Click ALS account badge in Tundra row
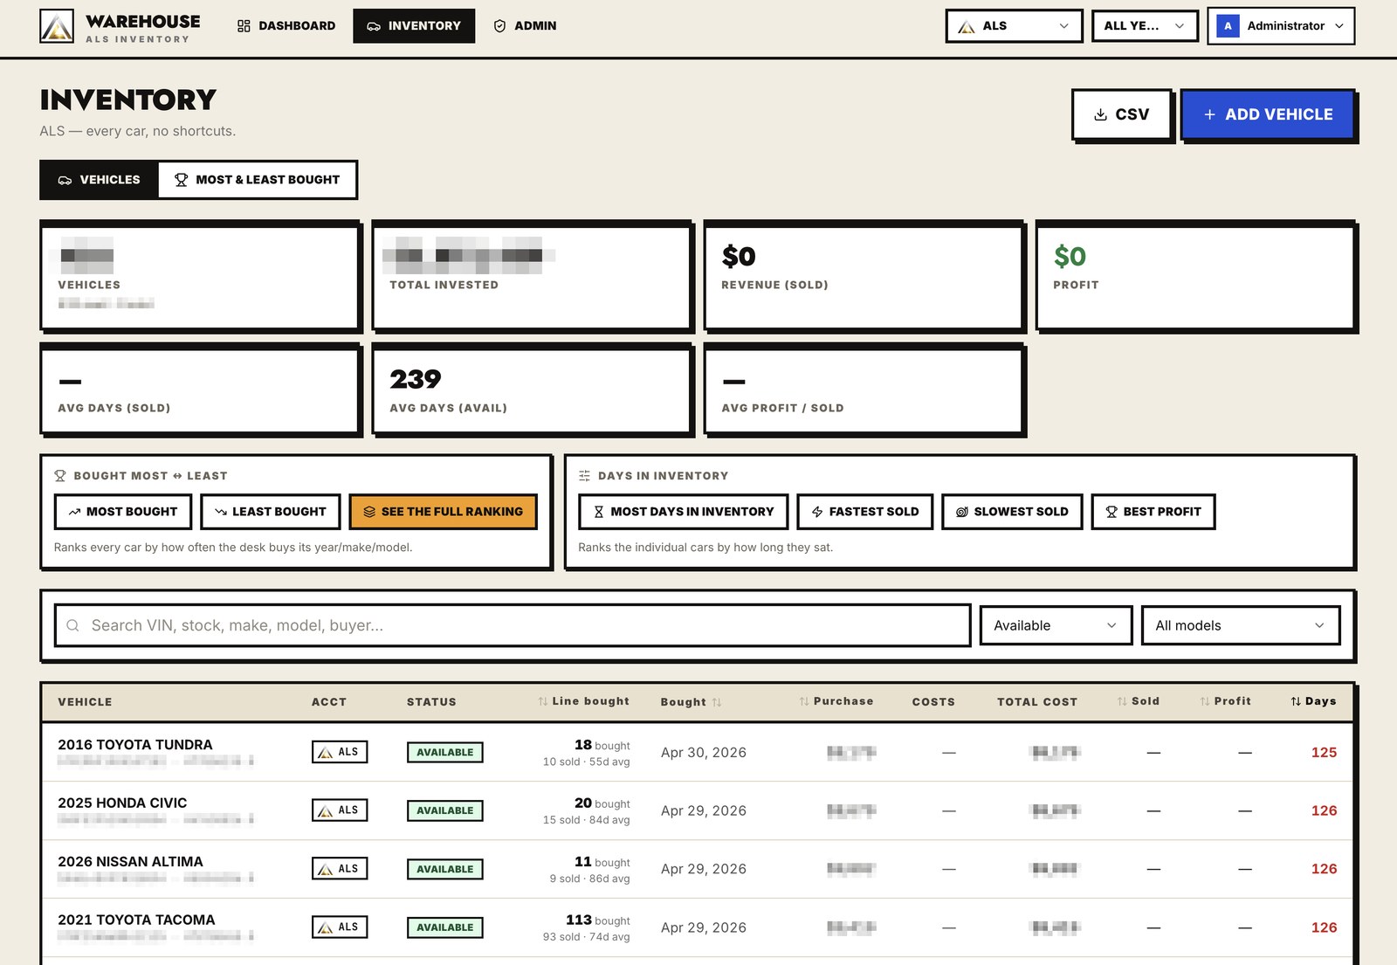Viewport: 1397px width, 965px height. tap(340, 752)
